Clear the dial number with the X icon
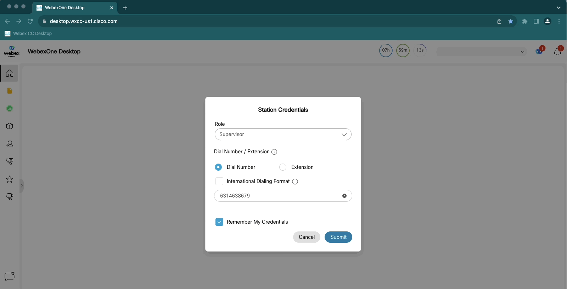Viewport: 567px width, 289px height. pos(344,196)
